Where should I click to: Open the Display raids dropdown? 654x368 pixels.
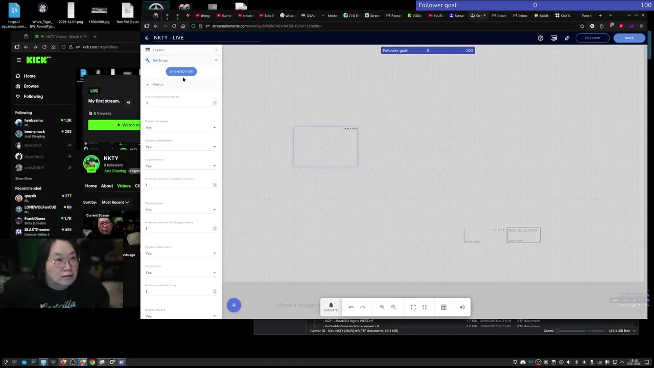(x=181, y=210)
